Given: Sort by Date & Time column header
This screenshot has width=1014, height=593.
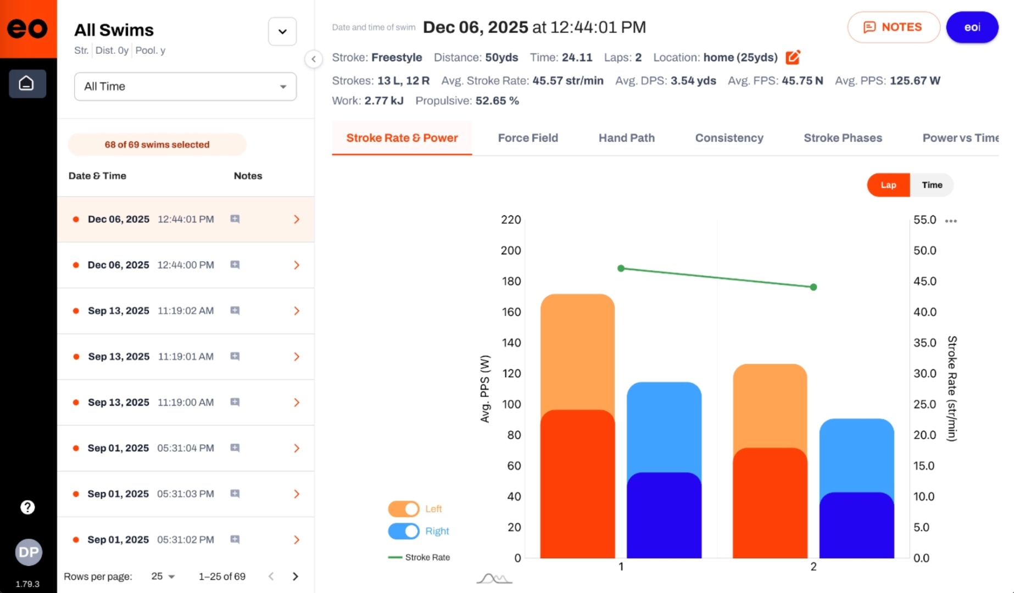Looking at the screenshot, I should 97,176.
